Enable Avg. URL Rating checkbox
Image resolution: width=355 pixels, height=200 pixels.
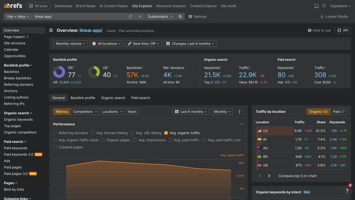[132, 133]
